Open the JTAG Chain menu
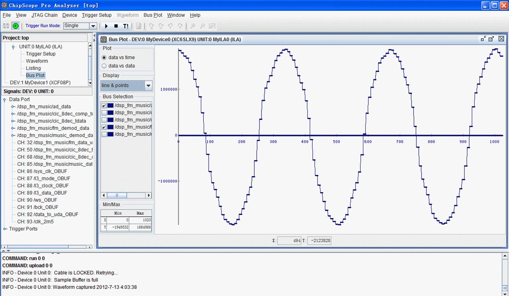This screenshot has height=296, width=509. pyautogui.click(x=45, y=15)
